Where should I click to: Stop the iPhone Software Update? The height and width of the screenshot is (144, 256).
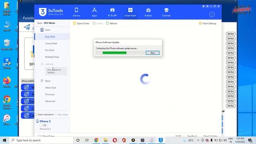click(x=152, y=53)
